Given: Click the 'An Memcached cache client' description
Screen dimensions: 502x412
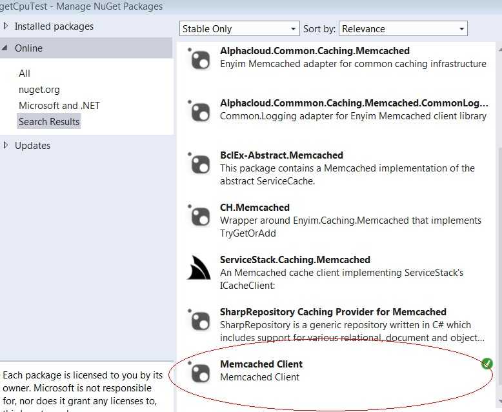Looking at the screenshot, I should 341,279.
